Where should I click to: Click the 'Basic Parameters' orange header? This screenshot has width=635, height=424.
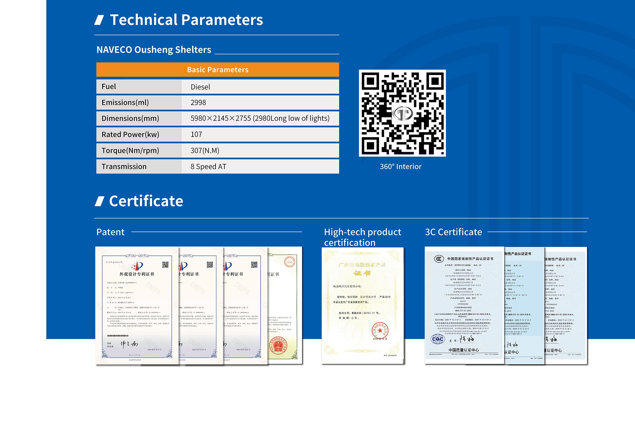(217, 70)
